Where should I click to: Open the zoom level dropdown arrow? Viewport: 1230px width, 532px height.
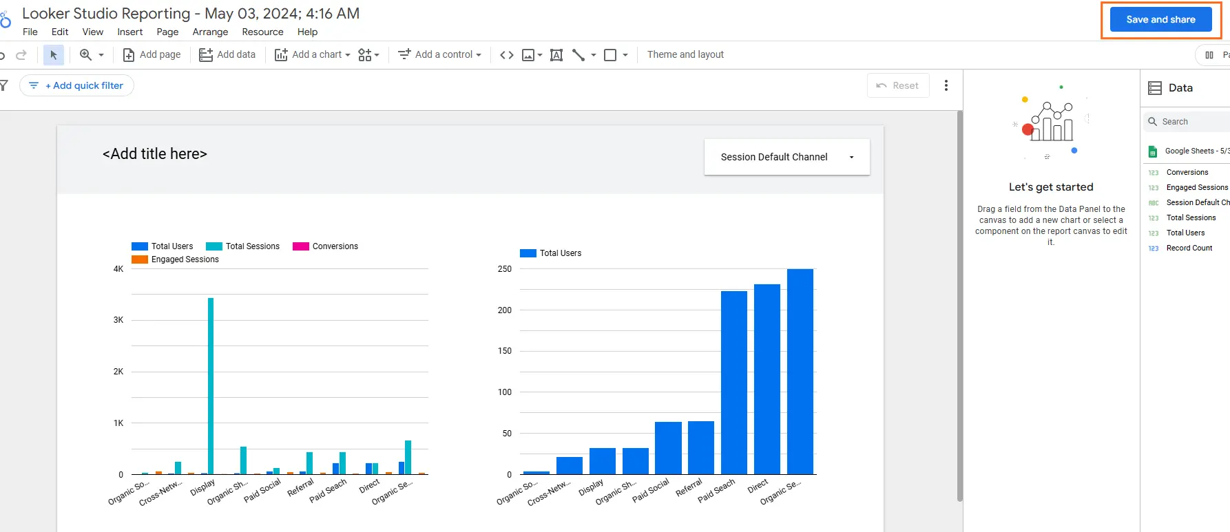tap(101, 55)
